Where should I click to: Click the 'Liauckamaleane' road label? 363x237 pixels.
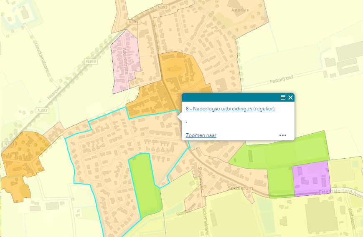(42, 57)
